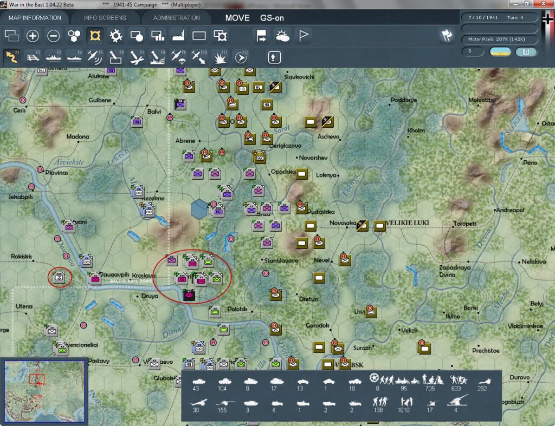
Task: Click the dark 0 counter field
Action: coord(473,51)
